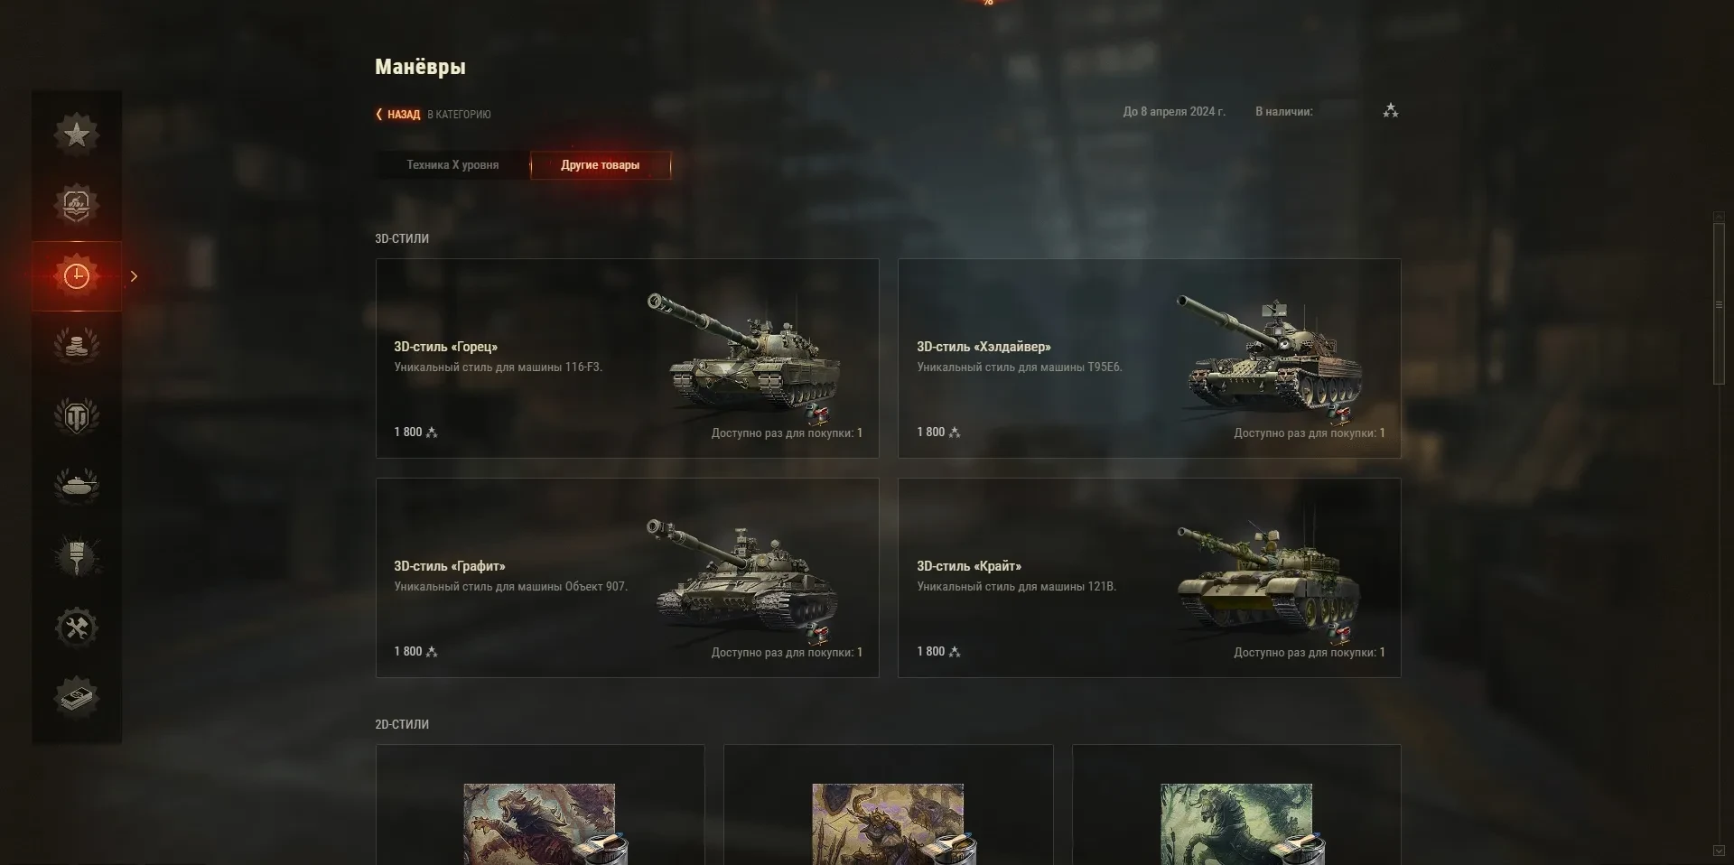Image resolution: width=1734 pixels, height=865 pixels.
Task: Switch to Техника X уровня tab
Action: point(452,165)
